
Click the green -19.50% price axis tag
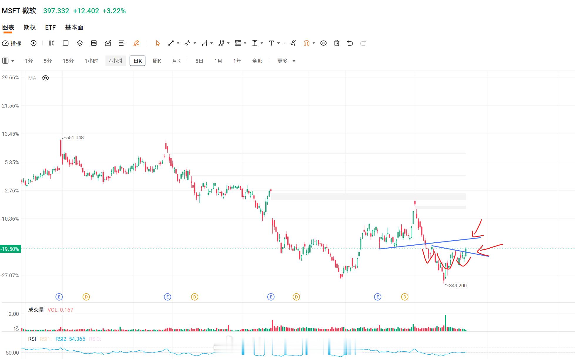pyautogui.click(x=11, y=249)
